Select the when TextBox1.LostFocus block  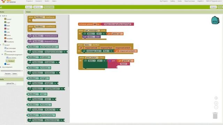click(42, 28)
